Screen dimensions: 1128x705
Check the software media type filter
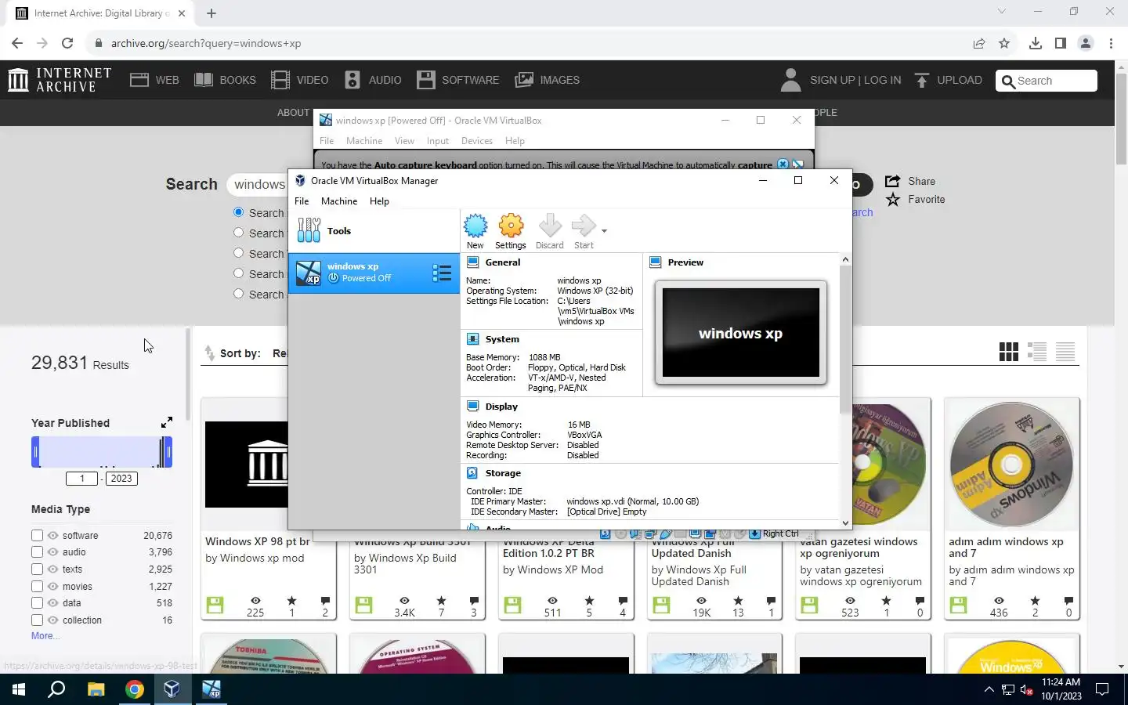(37, 535)
